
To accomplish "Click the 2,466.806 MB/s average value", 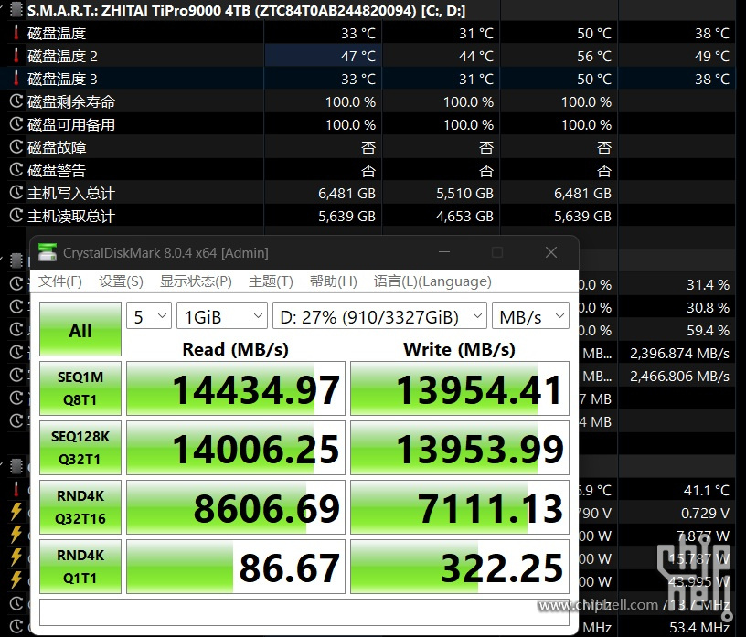I will (x=679, y=376).
